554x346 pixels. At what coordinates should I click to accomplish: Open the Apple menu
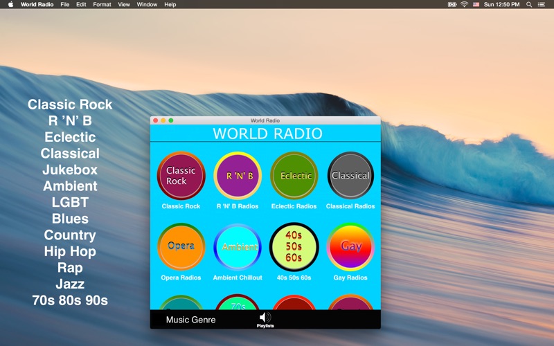[10, 4]
